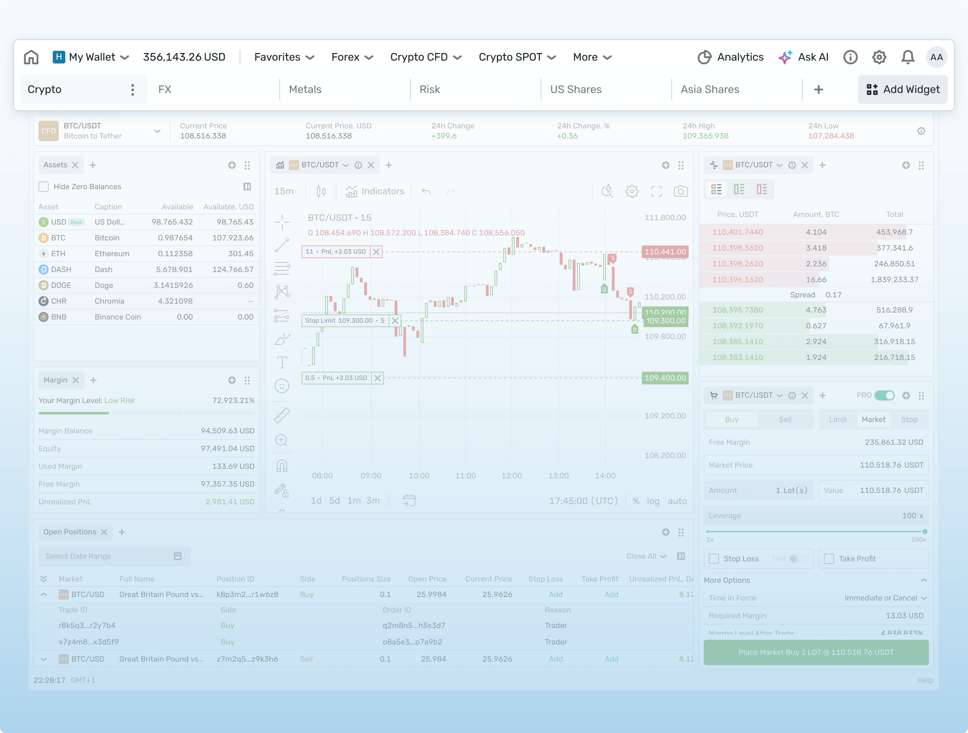This screenshot has height=733, width=968.
Task: Open the Favorites dropdown menu
Action: (284, 57)
